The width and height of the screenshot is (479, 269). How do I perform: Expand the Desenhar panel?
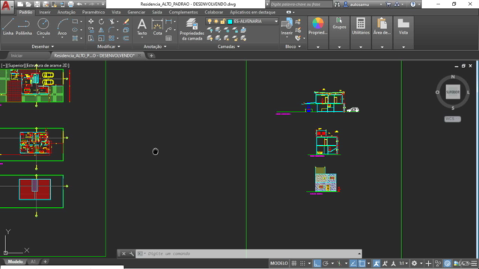[x=43, y=46]
